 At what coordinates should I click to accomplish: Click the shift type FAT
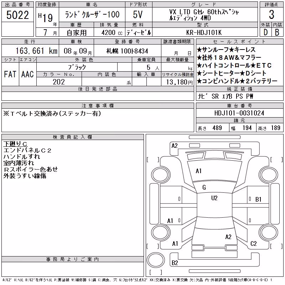coord(10,74)
